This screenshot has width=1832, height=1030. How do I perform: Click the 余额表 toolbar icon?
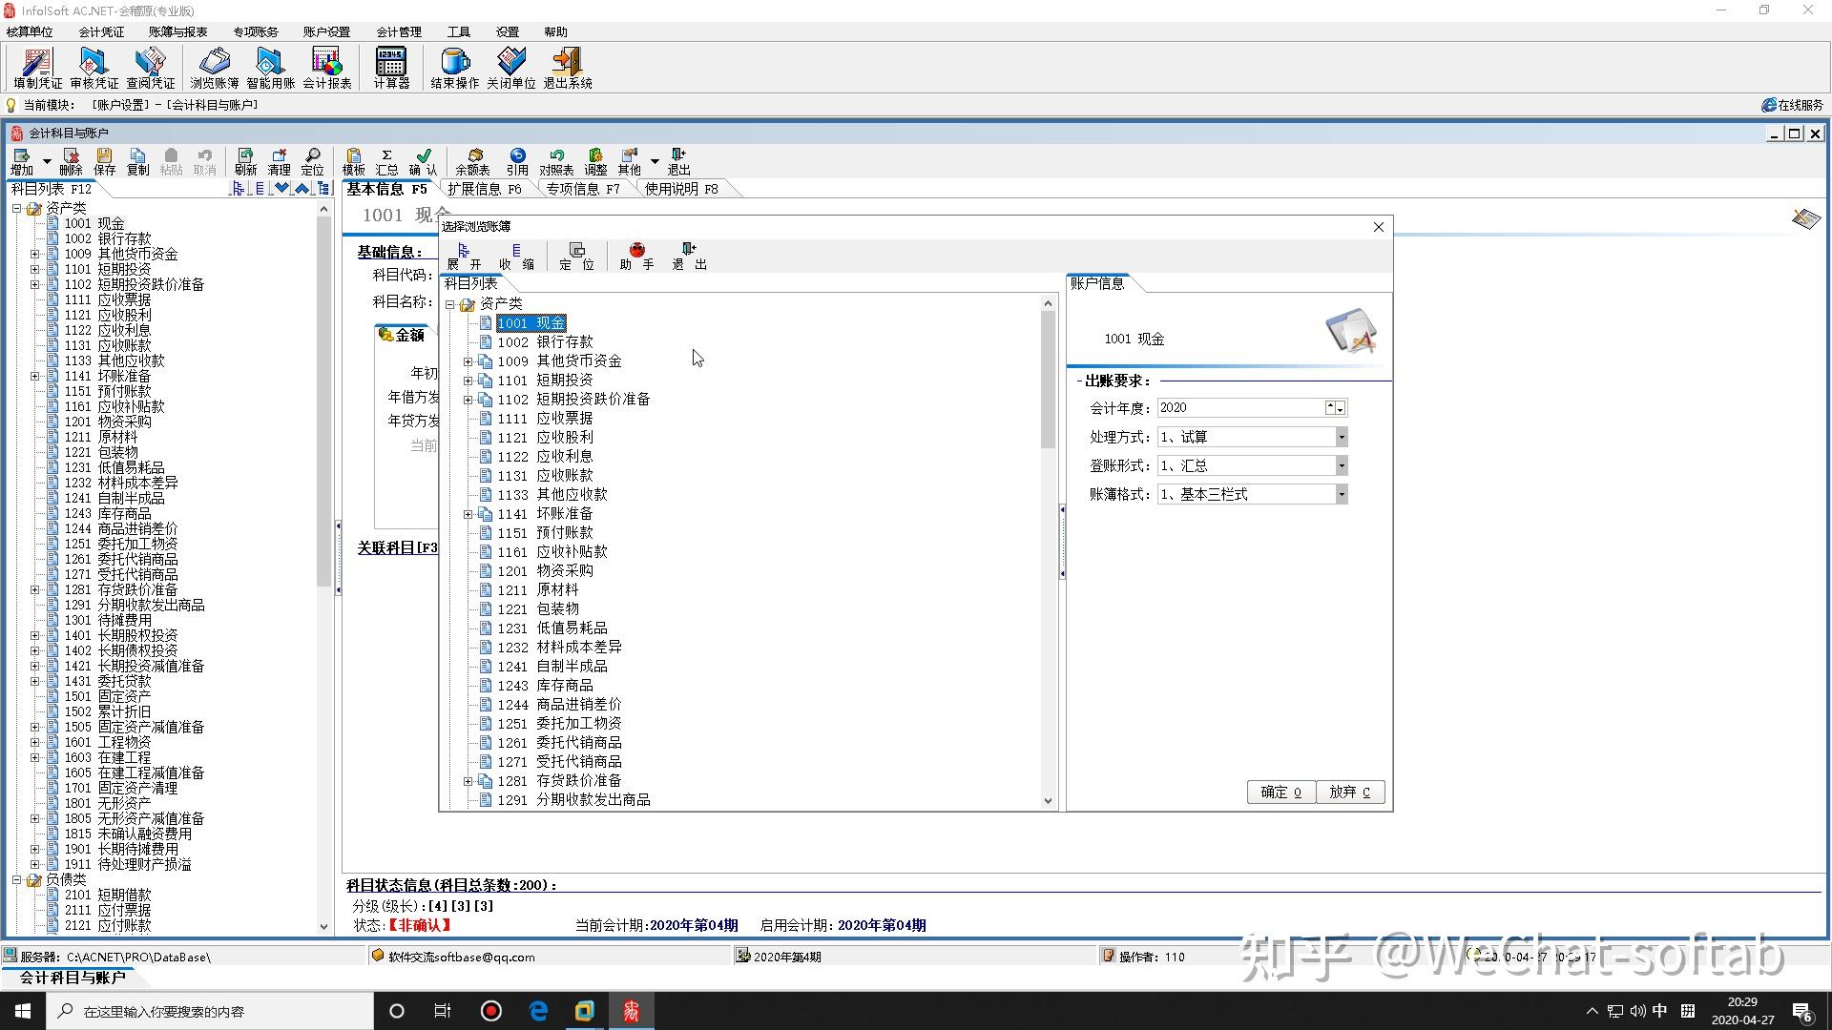472,161
